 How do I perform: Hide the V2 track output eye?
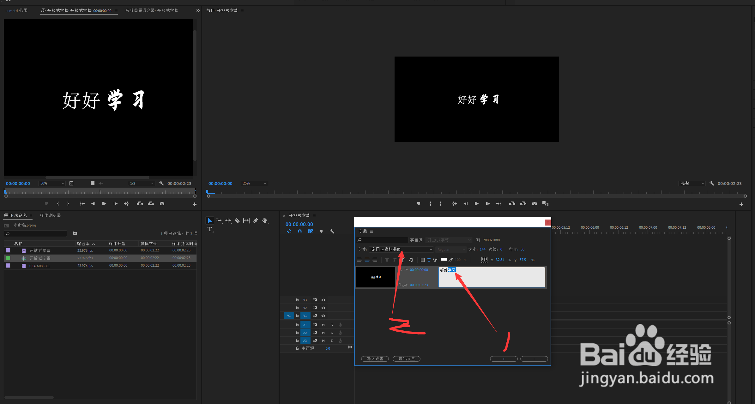(323, 308)
